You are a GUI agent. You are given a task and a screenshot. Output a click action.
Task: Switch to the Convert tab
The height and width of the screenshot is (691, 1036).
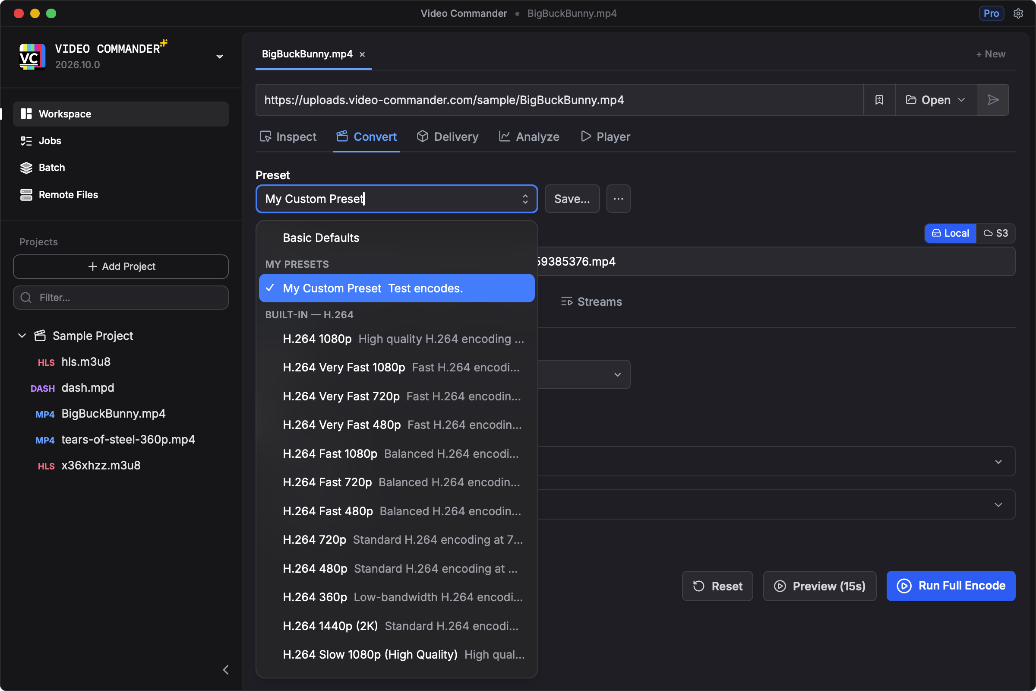(x=366, y=136)
